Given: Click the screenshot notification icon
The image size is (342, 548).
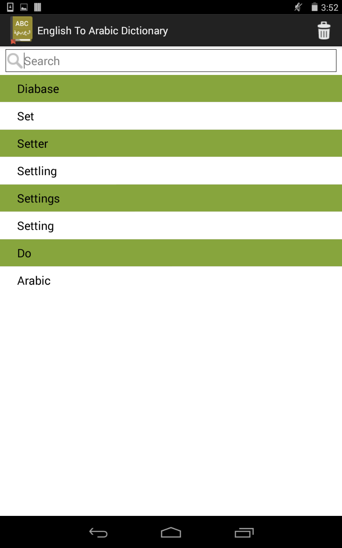Looking at the screenshot, I should tap(24, 7).
